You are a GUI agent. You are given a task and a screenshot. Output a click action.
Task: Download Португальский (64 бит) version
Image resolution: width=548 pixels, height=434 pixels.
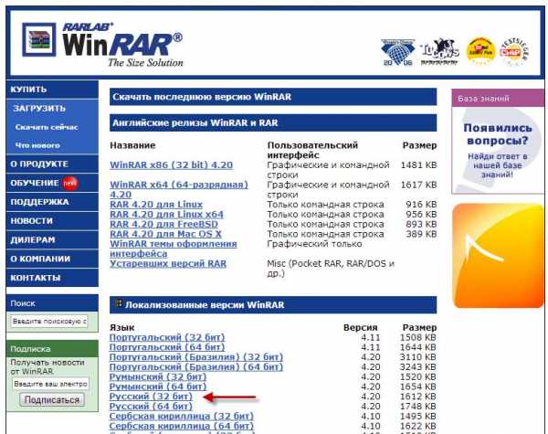(x=167, y=347)
